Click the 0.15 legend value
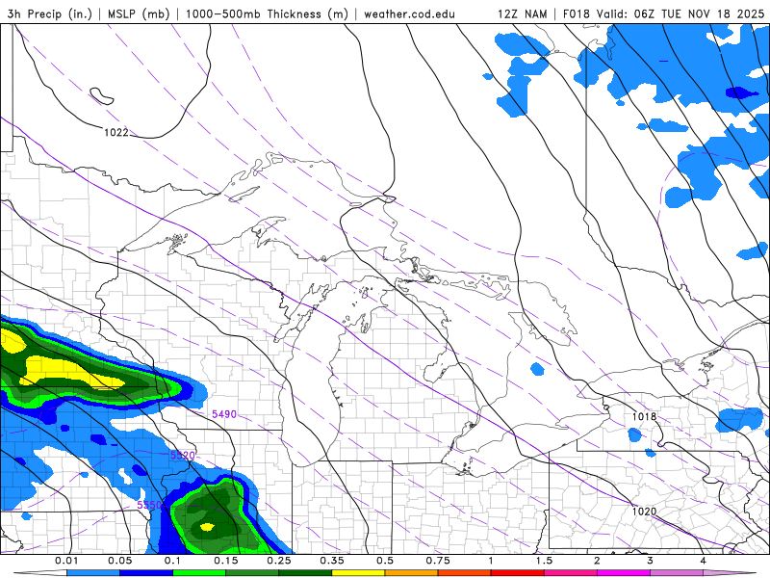The image size is (770, 578). [226, 561]
